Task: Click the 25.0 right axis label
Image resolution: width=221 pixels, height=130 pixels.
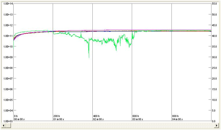Action: [x=214, y=68]
